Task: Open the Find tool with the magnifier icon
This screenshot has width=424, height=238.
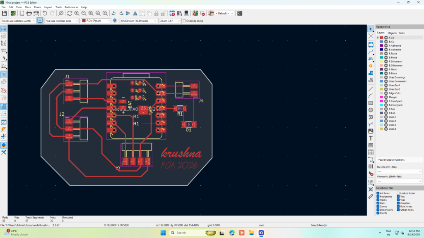Action: coord(61,13)
